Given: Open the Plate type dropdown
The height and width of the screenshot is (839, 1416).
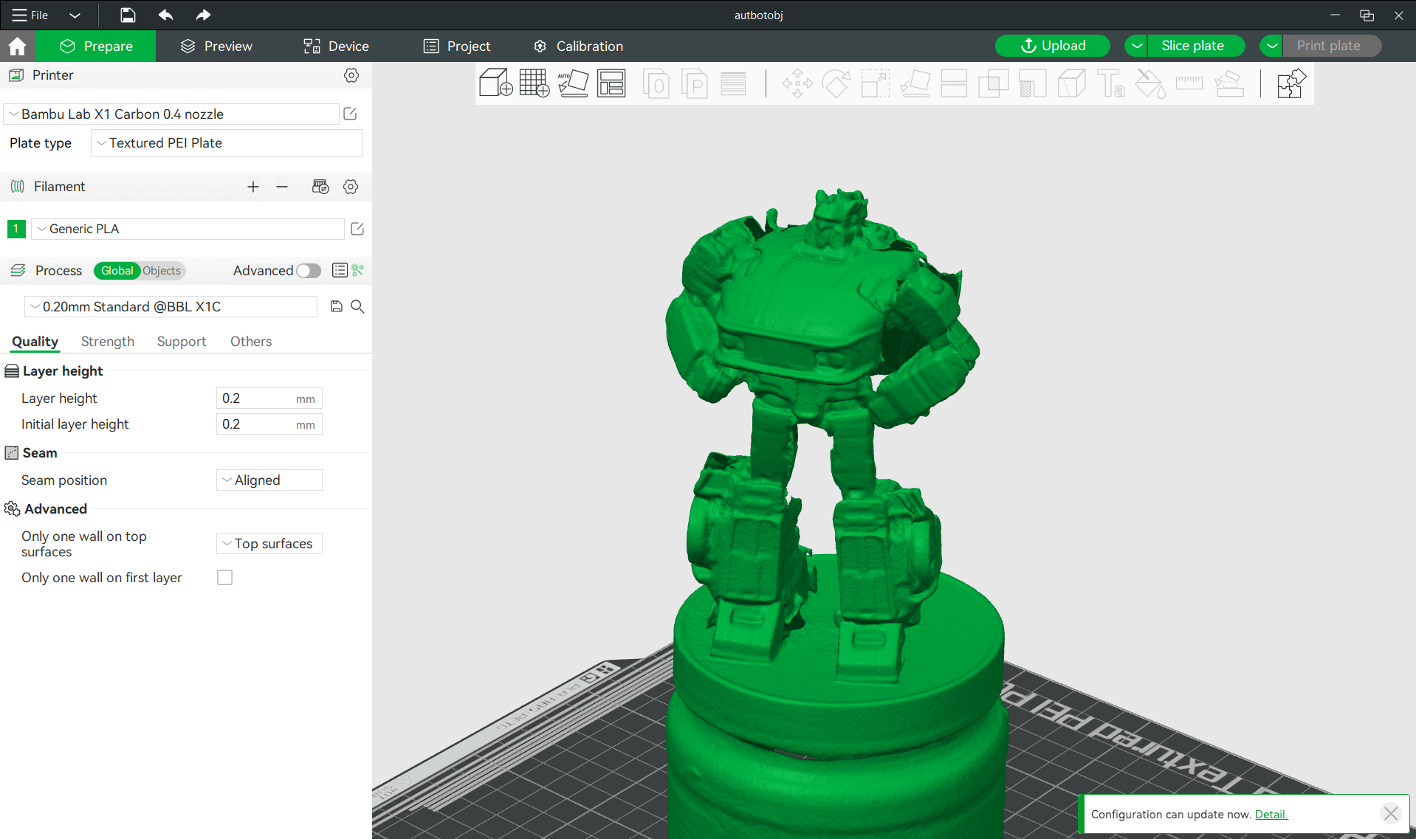Looking at the screenshot, I should pos(226,143).
